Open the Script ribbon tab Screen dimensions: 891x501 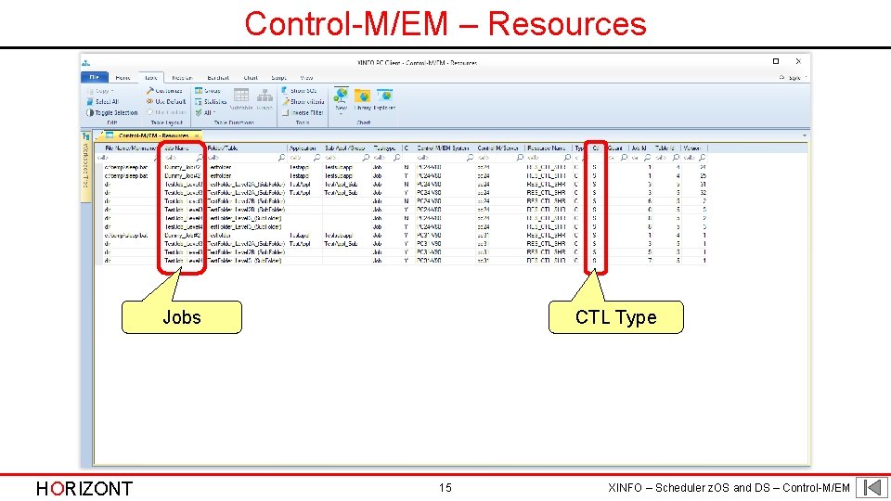click(x=278, y=78)
